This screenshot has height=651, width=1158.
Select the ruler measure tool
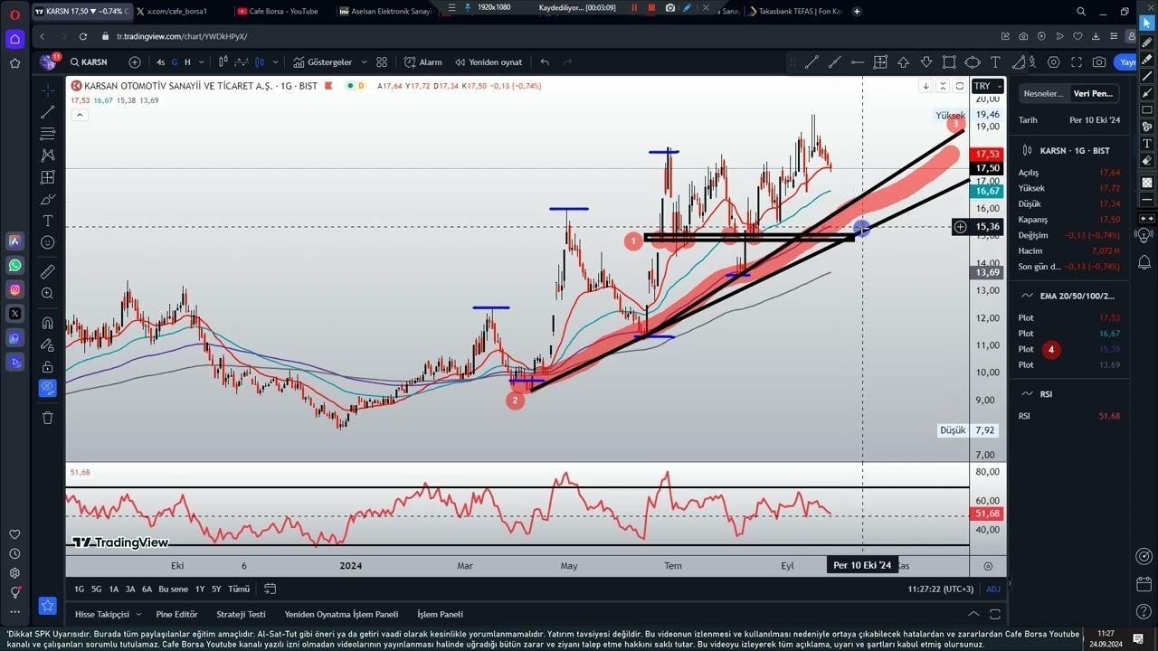(47, 271)
